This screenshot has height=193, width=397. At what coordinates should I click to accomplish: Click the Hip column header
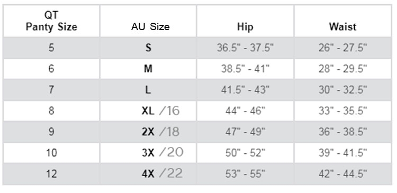click(x=245, y=21)
